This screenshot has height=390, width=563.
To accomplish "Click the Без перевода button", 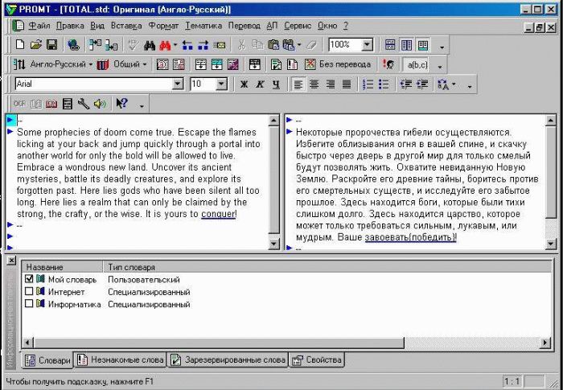I will coord(338,64).
